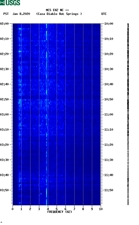Click the 10:20 UTC time label
Image resolution: width=139 pixels, height=225 pixels.
[x=109, y=54]
